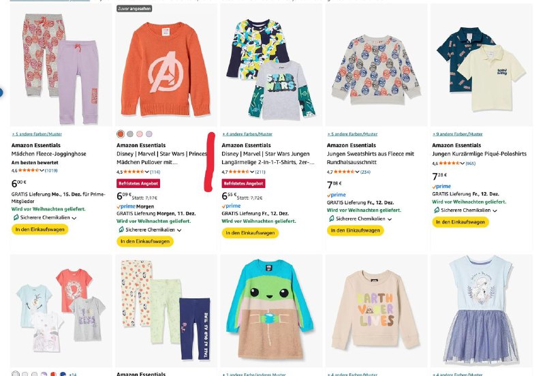Click the leaf icon under the Piqué-Poloshirts listing

click(x=435, y=210)
